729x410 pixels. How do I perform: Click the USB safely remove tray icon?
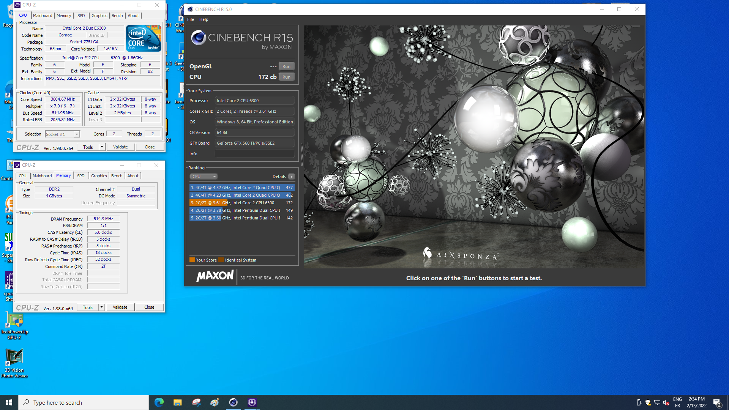tap(639, 402)
